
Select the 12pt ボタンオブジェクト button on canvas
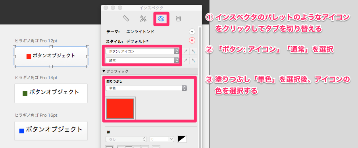(x=51, y=57)
